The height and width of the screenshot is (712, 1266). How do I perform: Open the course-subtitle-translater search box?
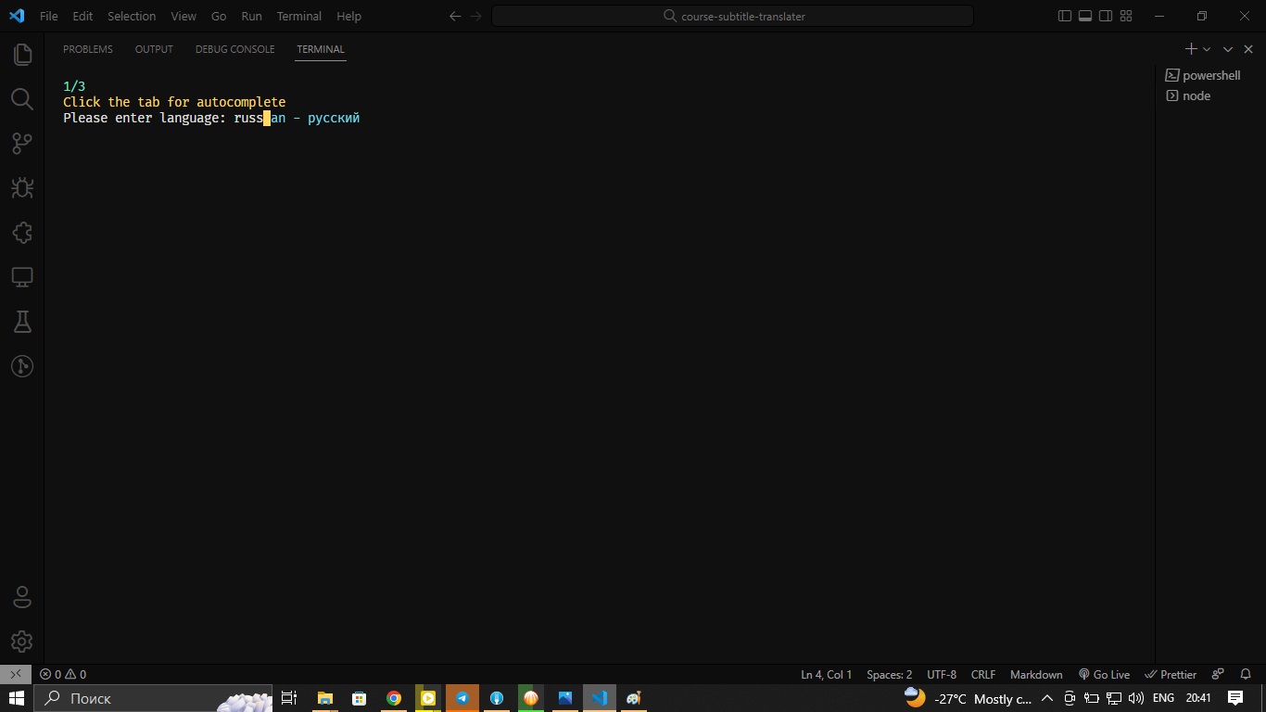click(734, 16)
